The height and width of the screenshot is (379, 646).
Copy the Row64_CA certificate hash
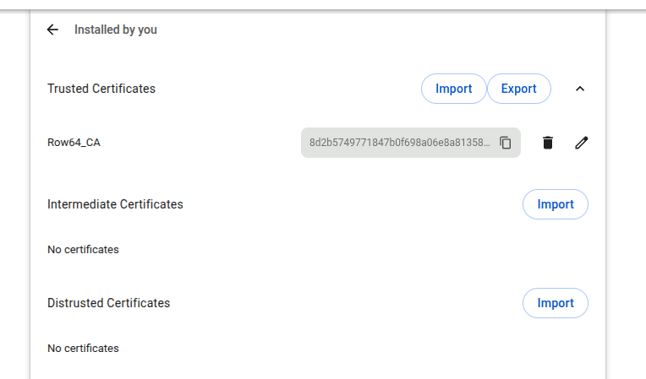[506, 143]
